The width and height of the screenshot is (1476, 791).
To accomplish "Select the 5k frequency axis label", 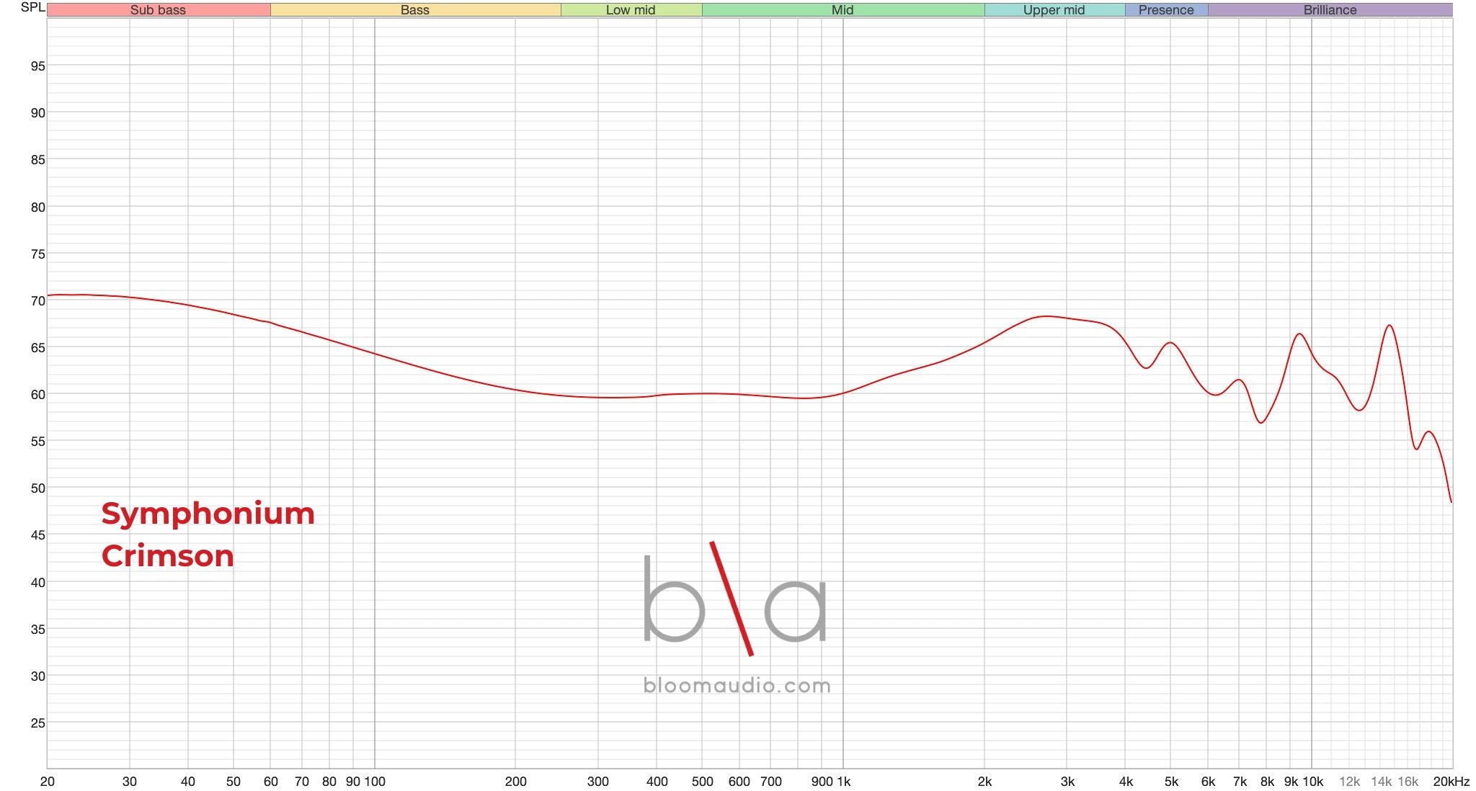I will coord(1171,782).
